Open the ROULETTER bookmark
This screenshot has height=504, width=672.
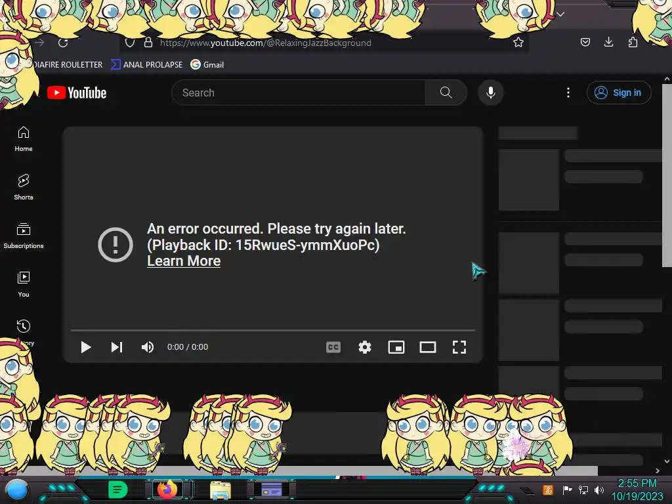coord(68,65)
